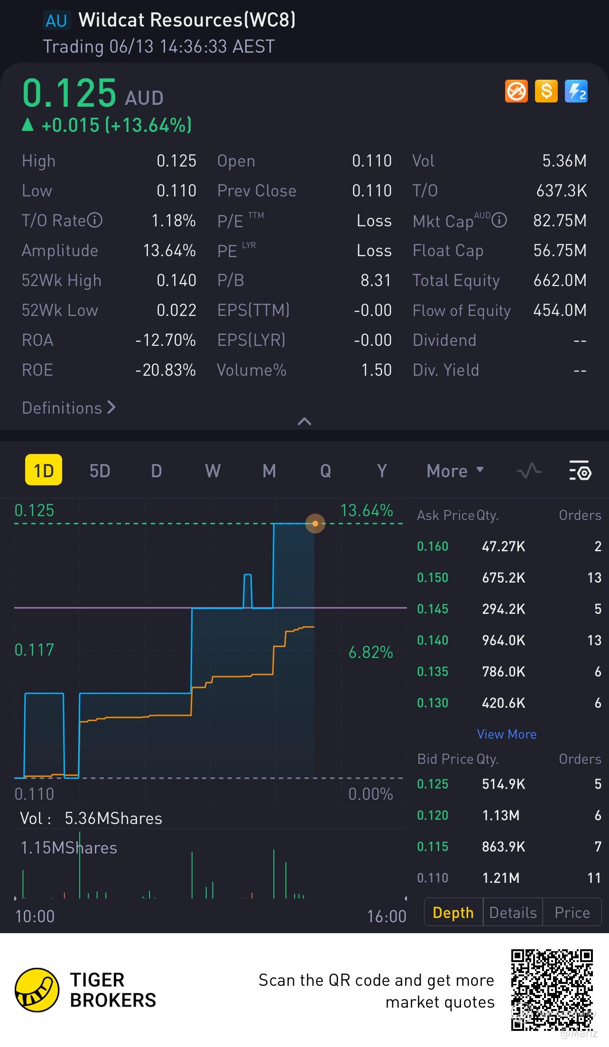
Task: Switch to the Details tab
Action: point(513,912)
